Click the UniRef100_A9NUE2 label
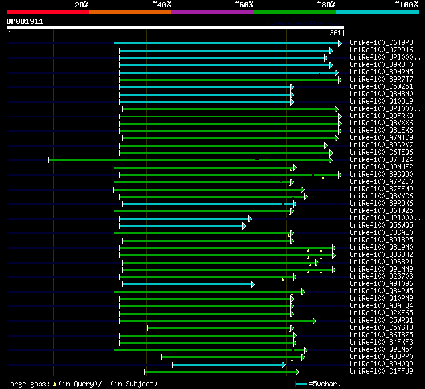Image resolution: width=425 pixels, height=389 pixels. pos(381,167)
